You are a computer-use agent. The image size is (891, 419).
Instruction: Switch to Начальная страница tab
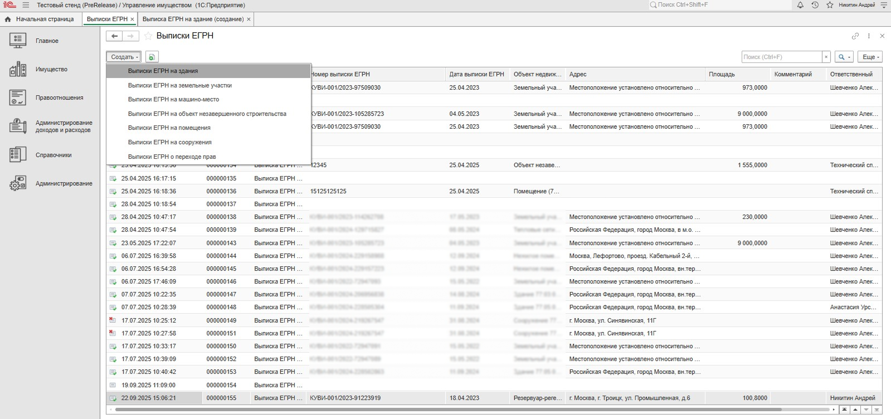pos(40,19)
